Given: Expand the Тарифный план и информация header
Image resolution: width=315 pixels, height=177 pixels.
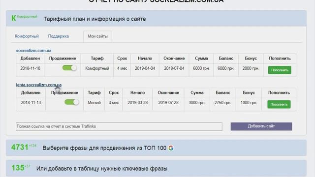Looking at the screenshot, I should tap(156, 19).
